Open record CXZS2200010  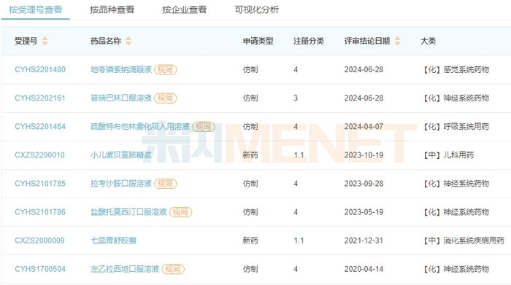[x=39, y=155]
